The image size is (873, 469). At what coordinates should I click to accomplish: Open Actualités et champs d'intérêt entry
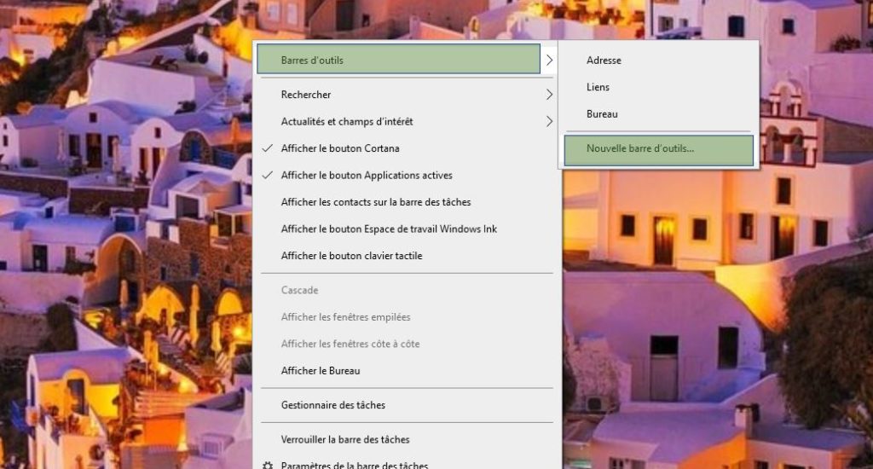(x=407, y=121)
